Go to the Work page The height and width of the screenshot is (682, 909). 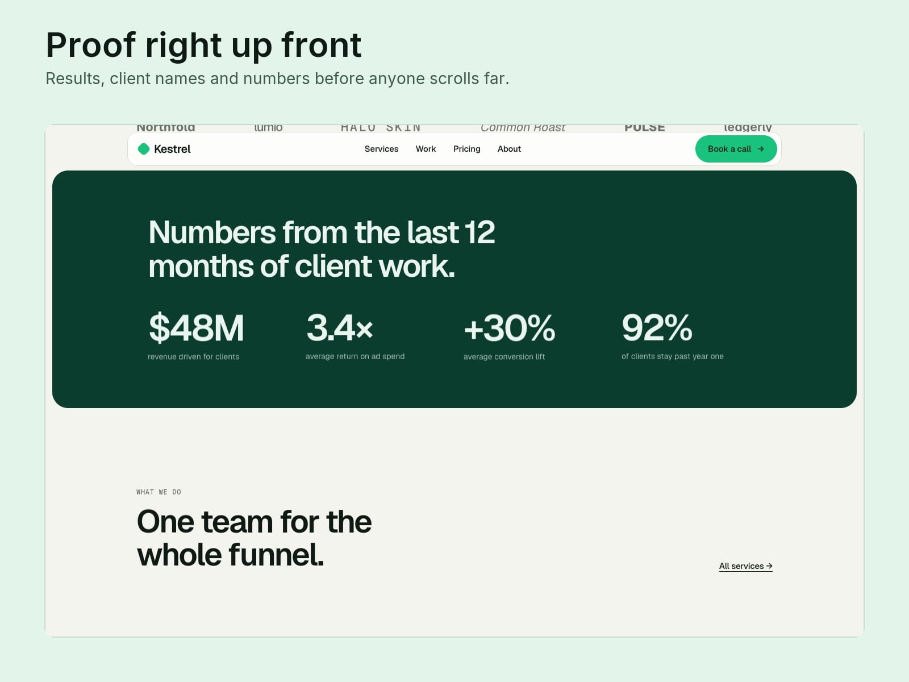[x=426, y=149]
